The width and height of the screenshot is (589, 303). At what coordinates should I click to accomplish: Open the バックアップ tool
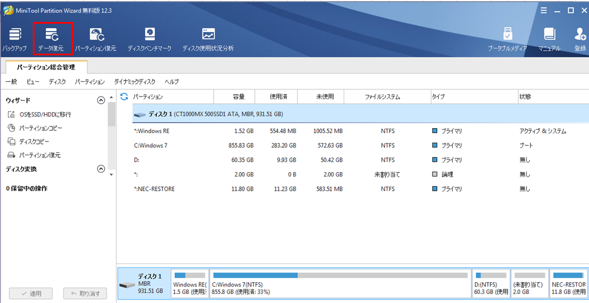tap(14, 39)
